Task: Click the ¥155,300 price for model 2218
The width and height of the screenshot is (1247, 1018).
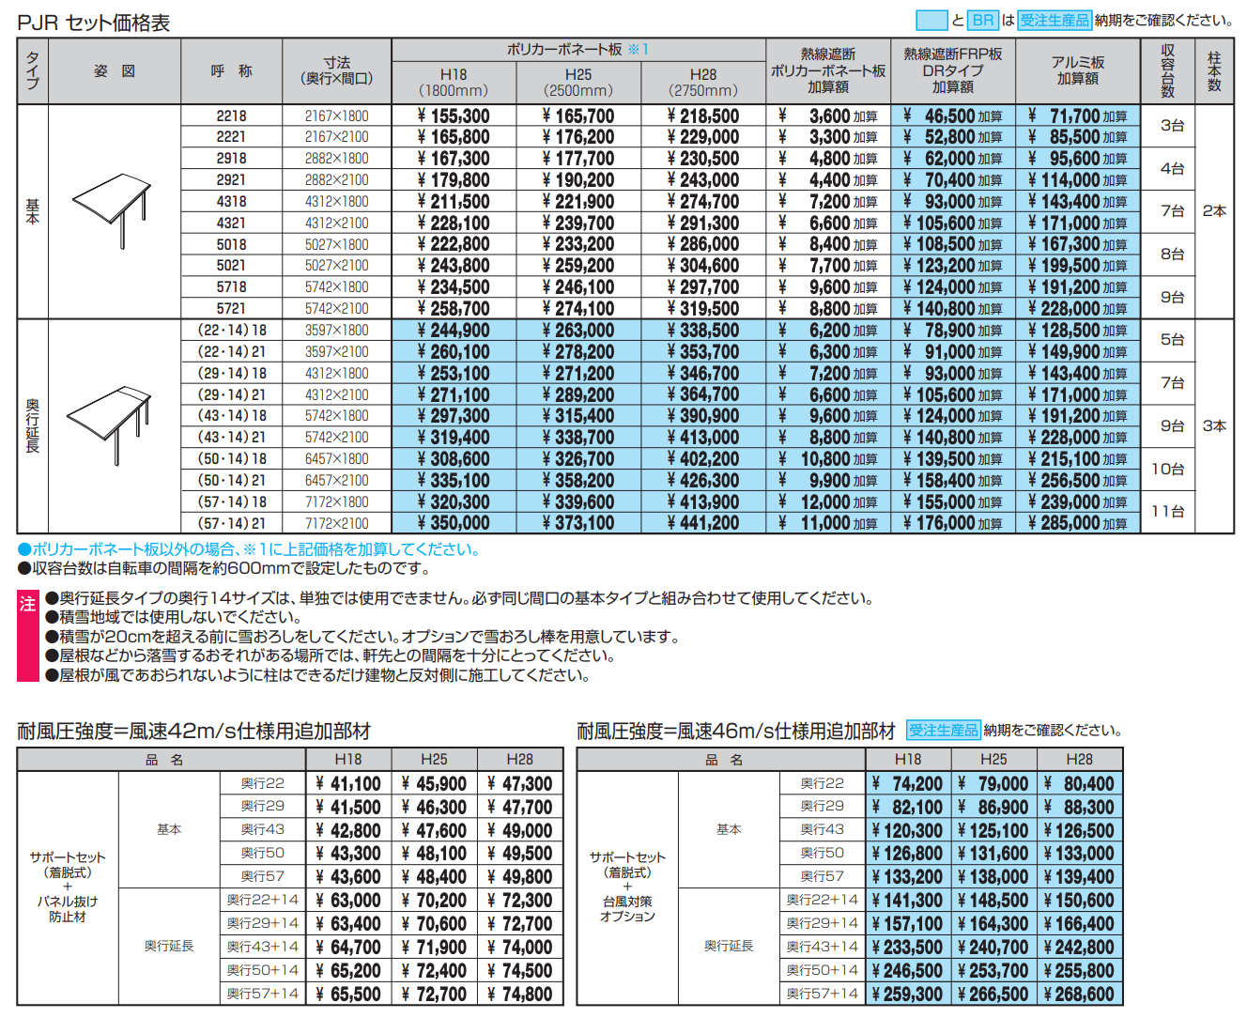Action: tap(454, 116)
